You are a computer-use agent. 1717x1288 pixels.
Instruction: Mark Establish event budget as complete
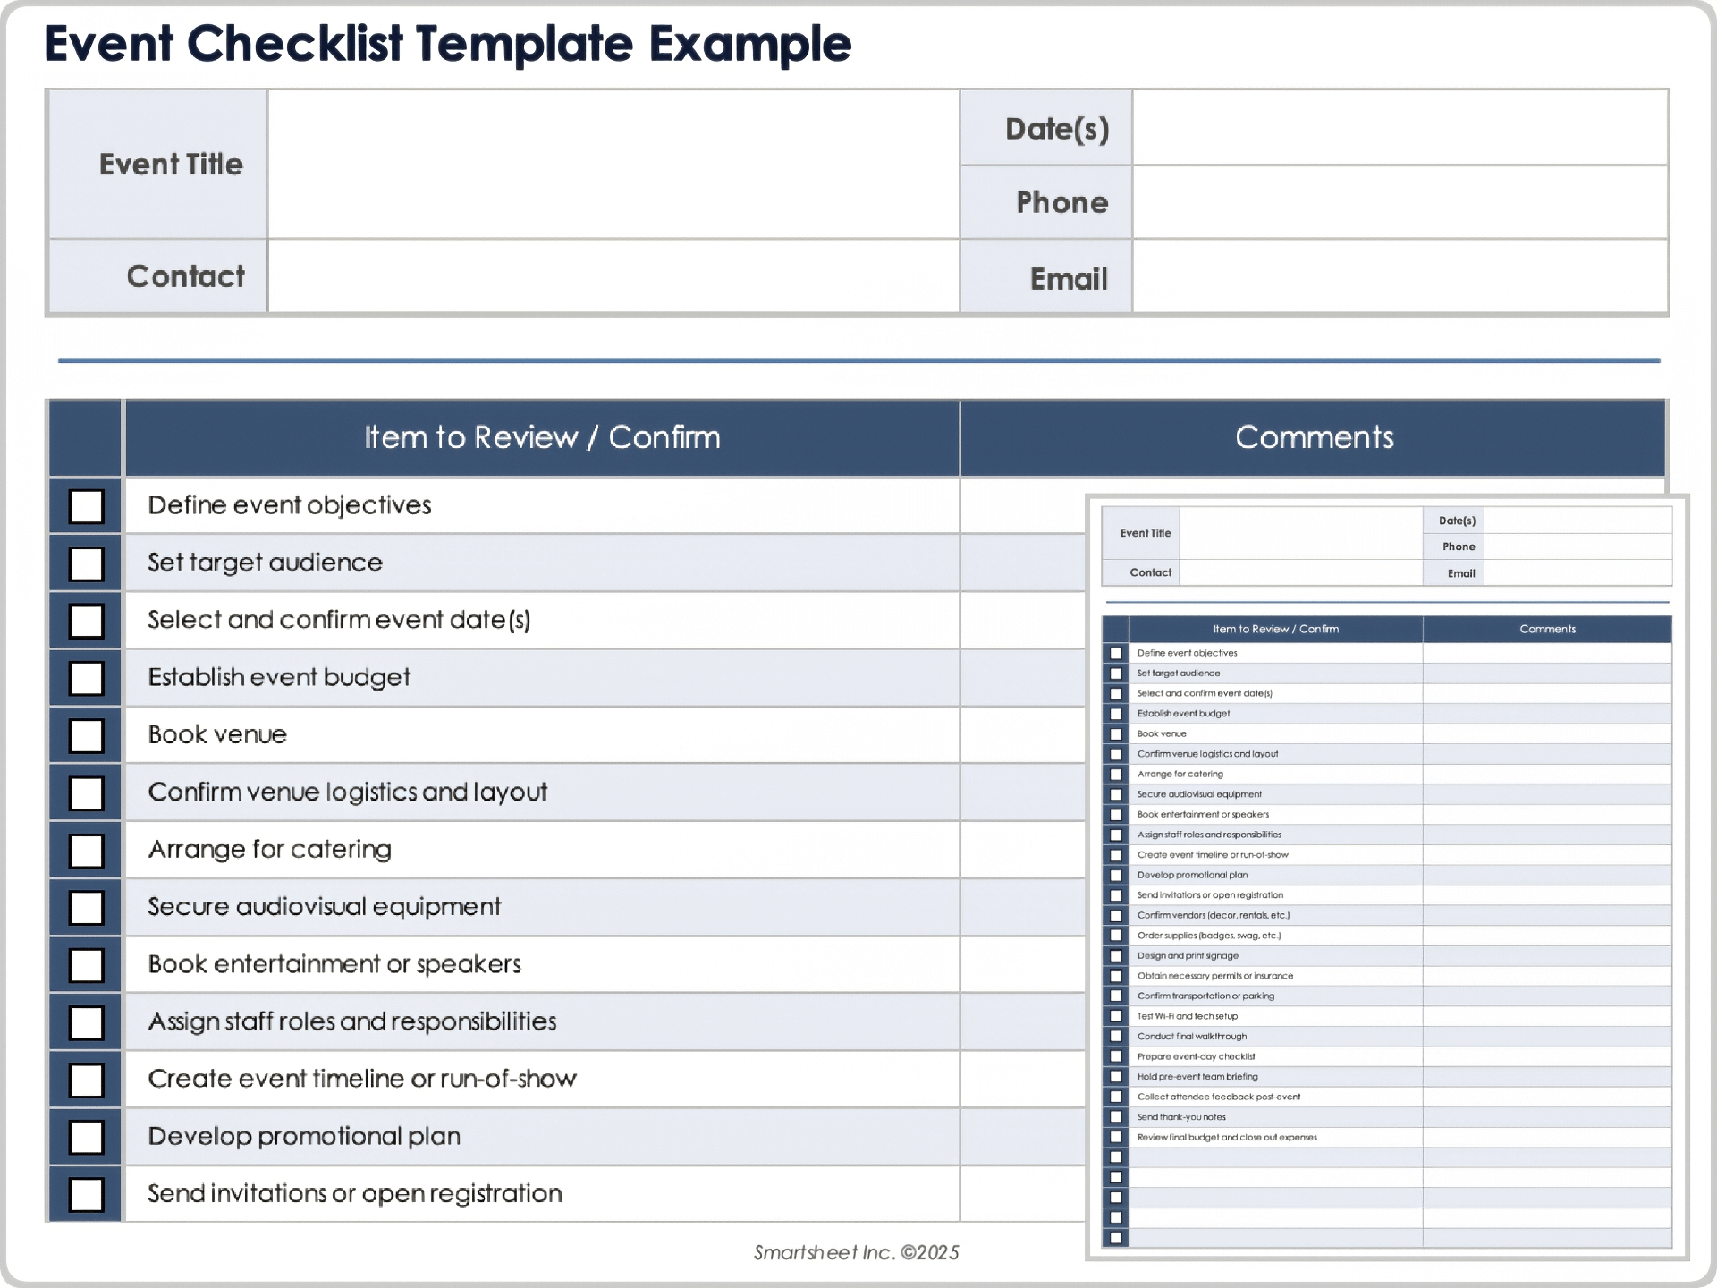click(x=85, y=677)
